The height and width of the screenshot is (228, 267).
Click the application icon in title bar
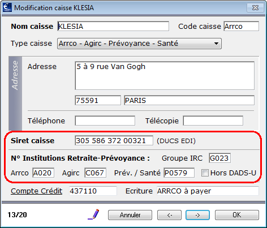(7, 7)
